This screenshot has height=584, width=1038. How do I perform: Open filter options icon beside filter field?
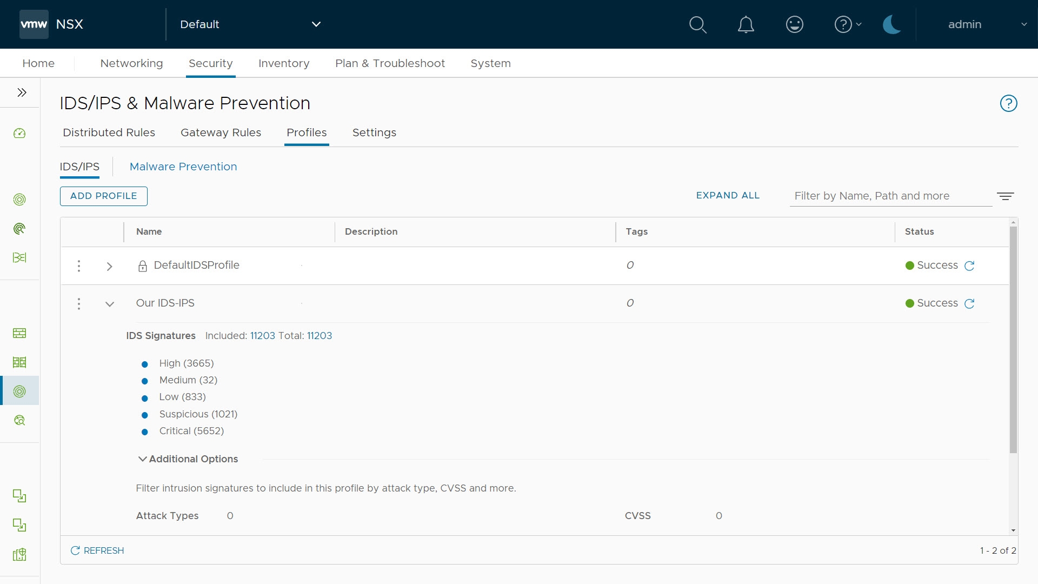[x=1005, y=196]
